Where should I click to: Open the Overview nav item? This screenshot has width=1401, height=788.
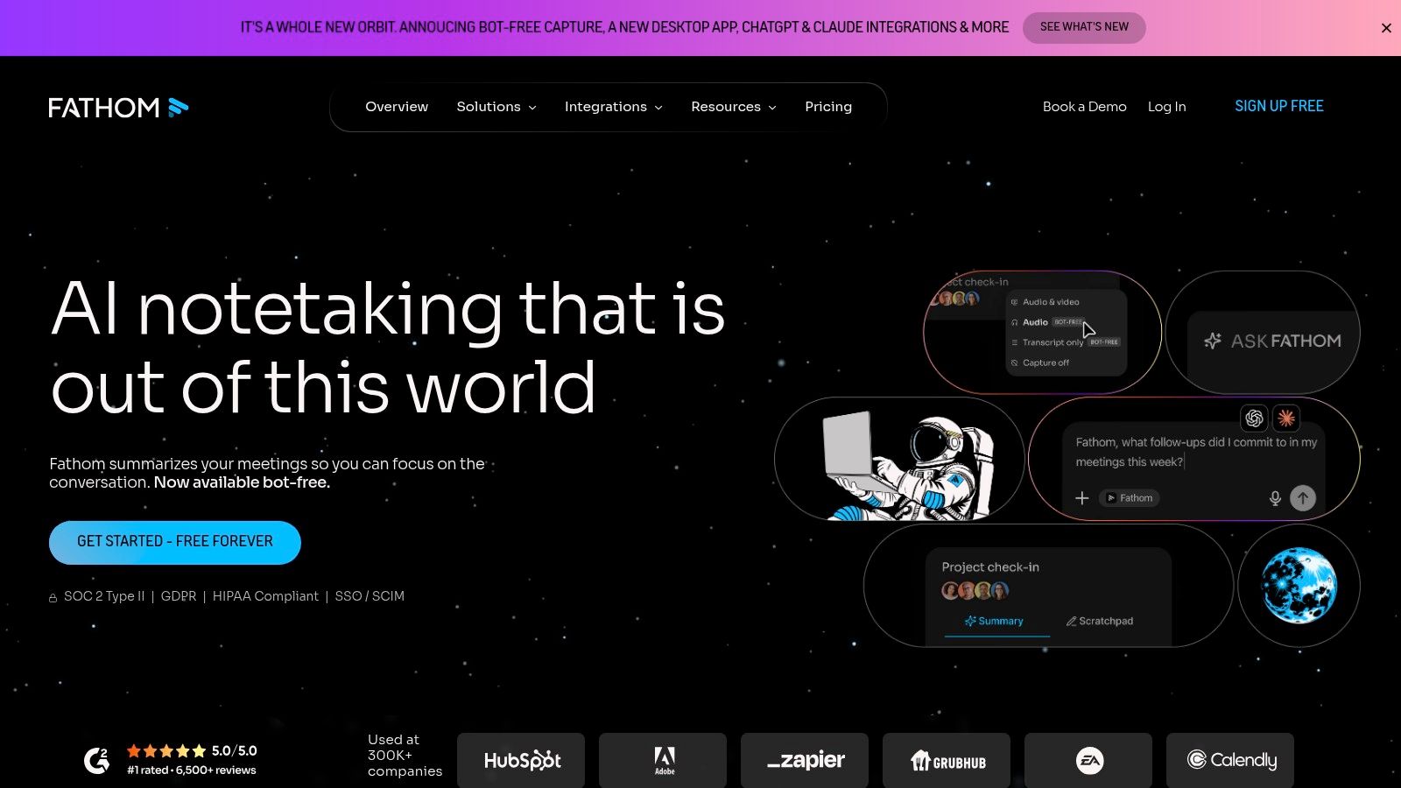click(397, 107)
